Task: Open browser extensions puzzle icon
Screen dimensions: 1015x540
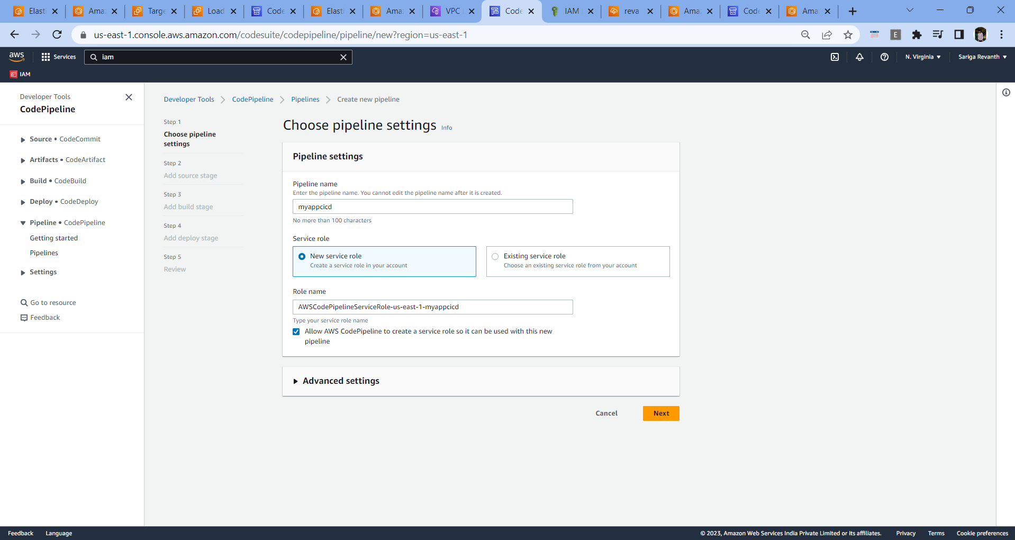Action: [917, 34]
